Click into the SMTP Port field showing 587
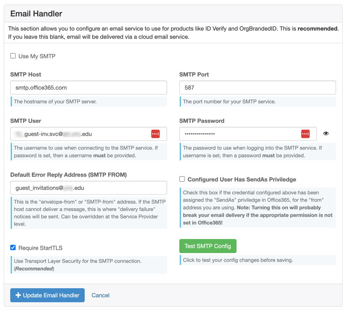 coord(258,88)
